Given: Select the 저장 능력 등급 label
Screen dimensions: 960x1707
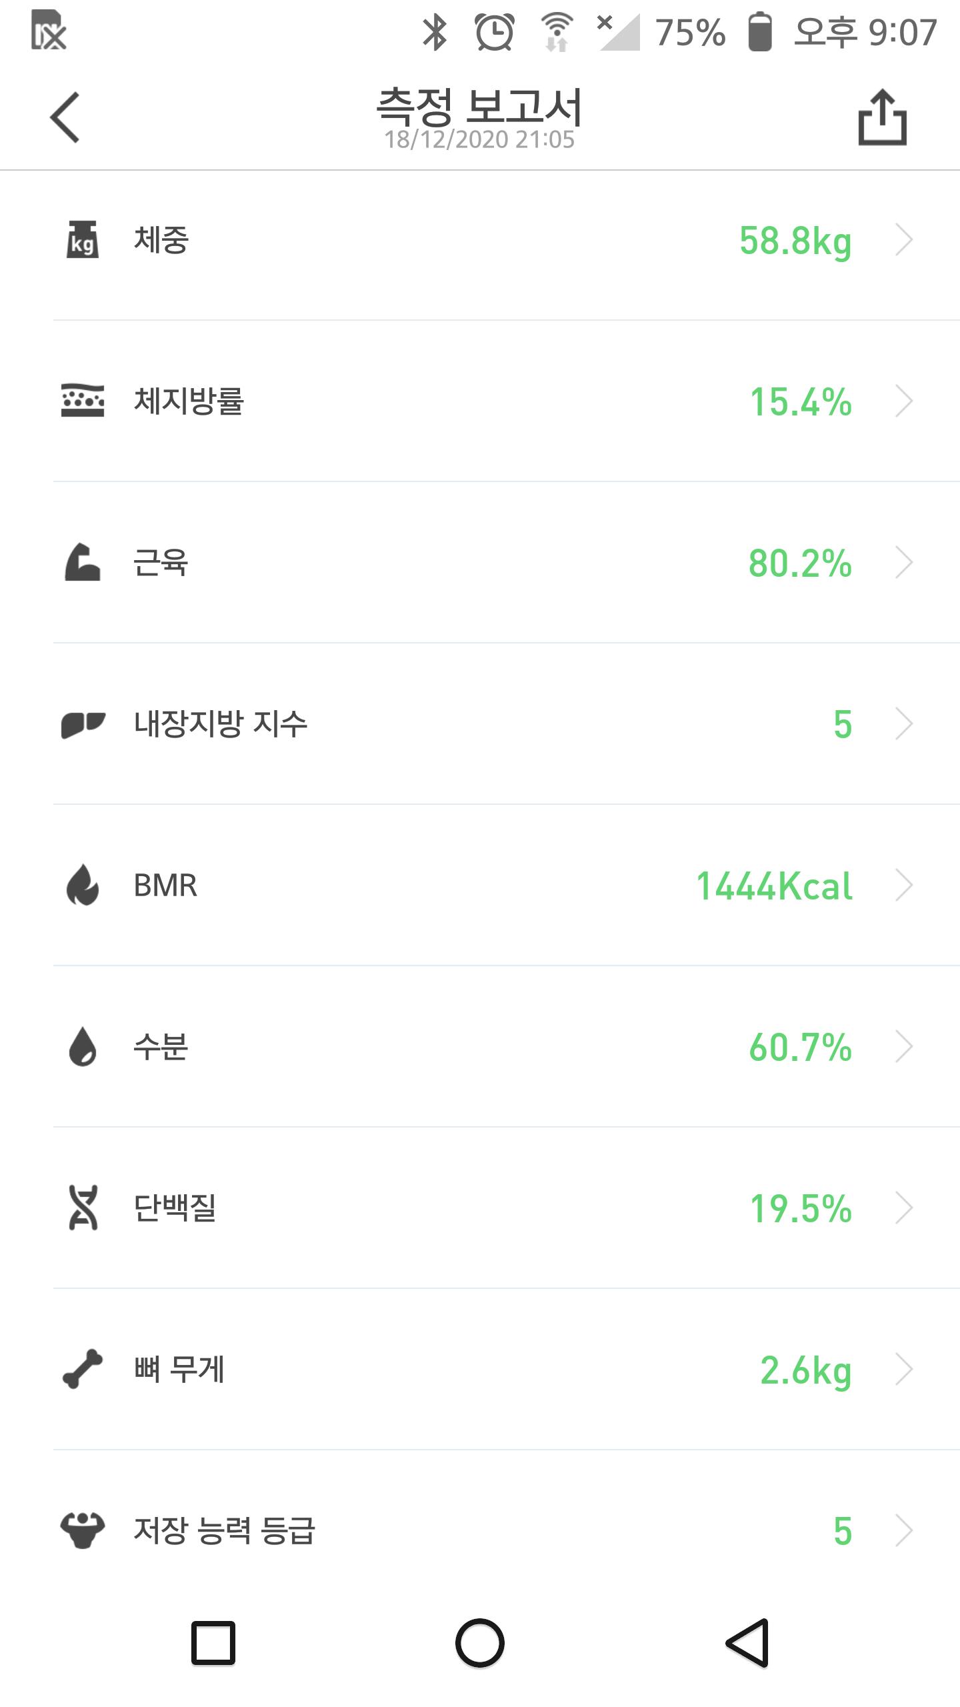Looking at the screenshot, I should tap(224, 1530).
